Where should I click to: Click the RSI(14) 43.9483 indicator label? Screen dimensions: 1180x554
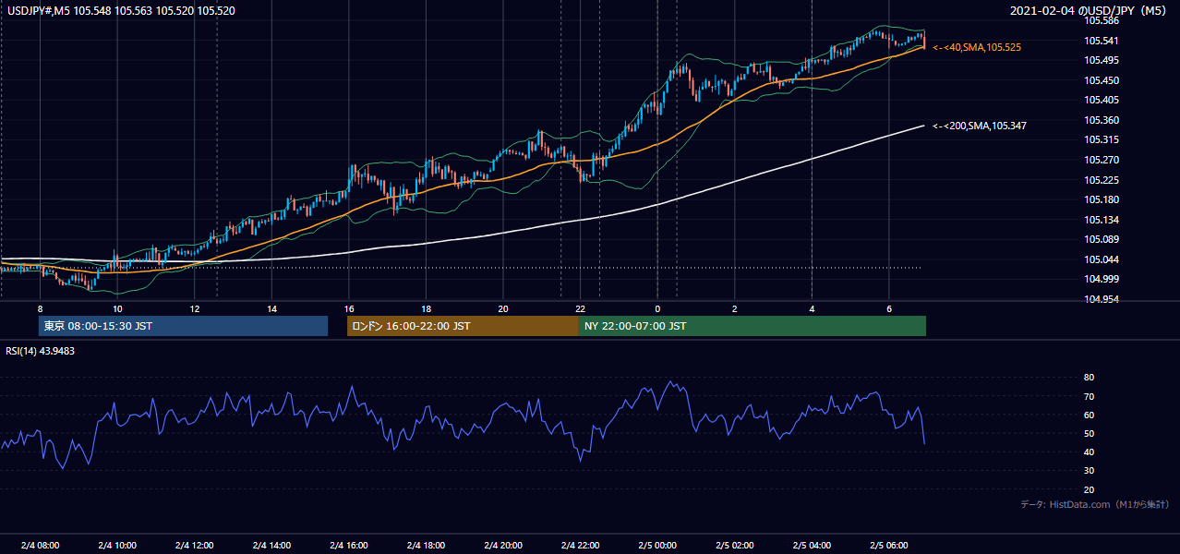41,351
